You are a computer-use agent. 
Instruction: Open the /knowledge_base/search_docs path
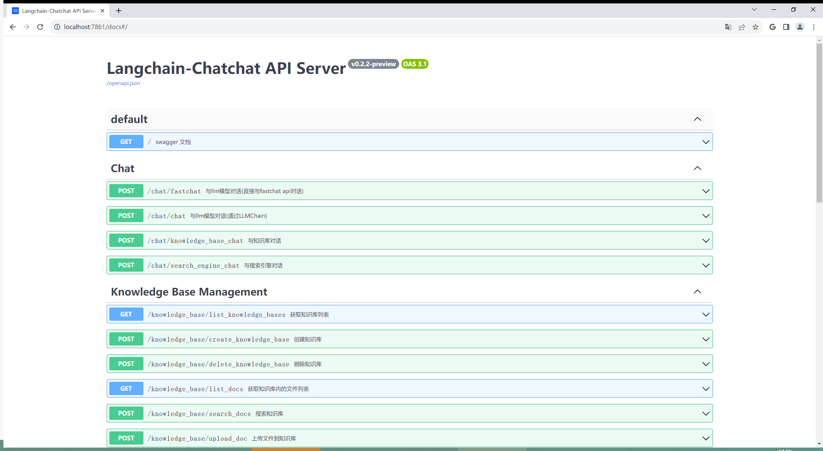[199, 414]
